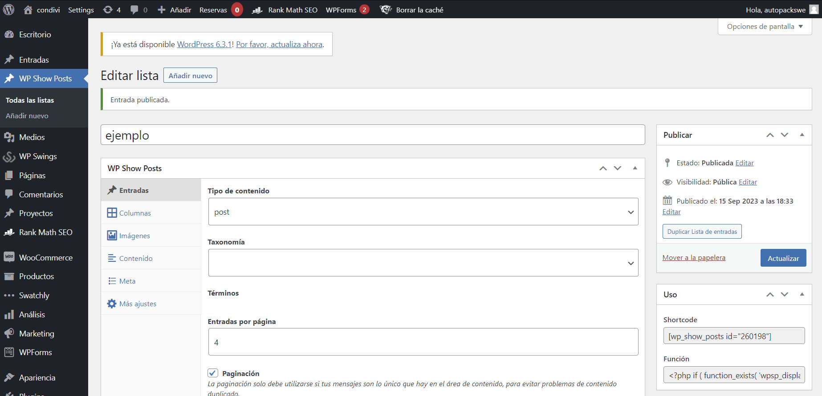Open Opciones de pantalla dropdown
Screen dimensions: 822x396
(x=765, y=27)
